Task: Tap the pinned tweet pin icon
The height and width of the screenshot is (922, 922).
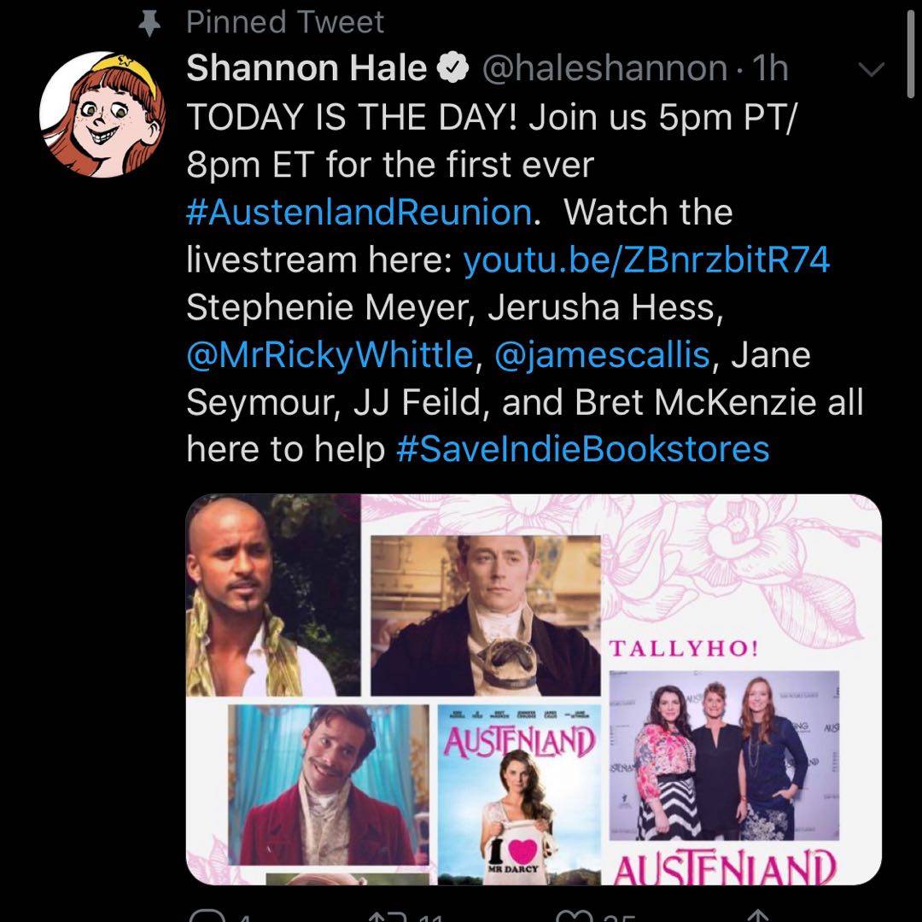Action: click(150, 23)
